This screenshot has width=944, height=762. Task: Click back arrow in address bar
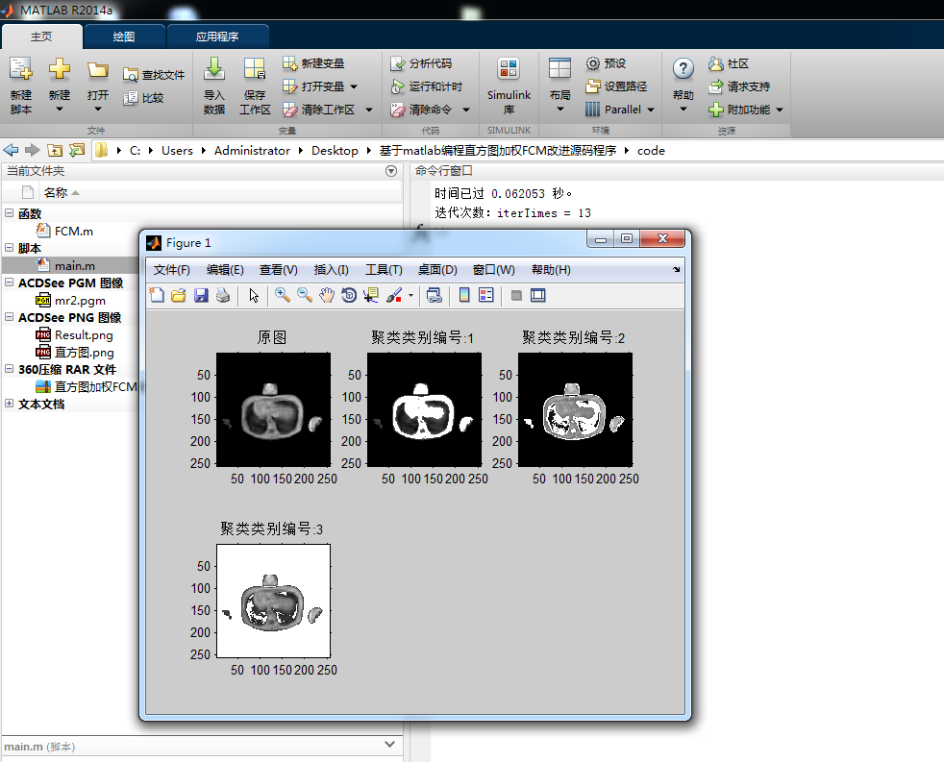(11, 150)
